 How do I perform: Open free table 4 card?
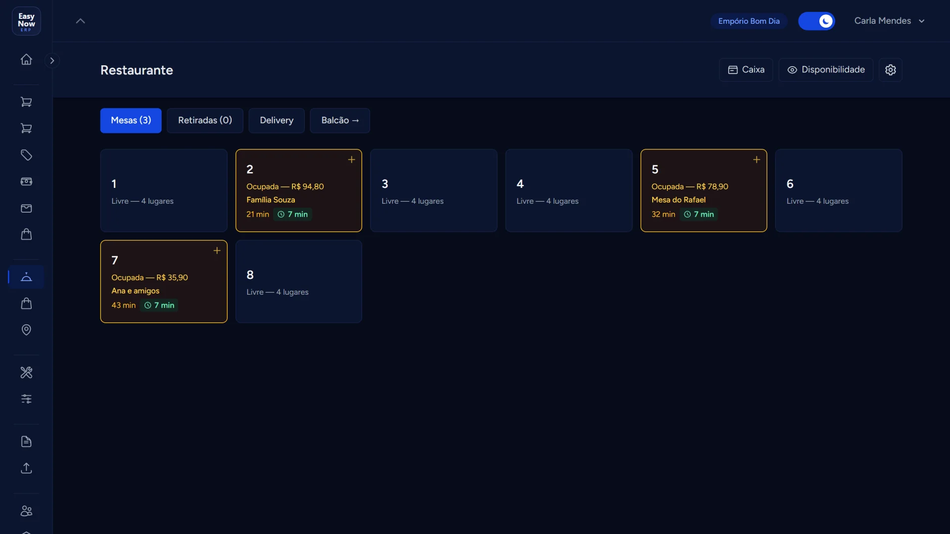point(569,190)
